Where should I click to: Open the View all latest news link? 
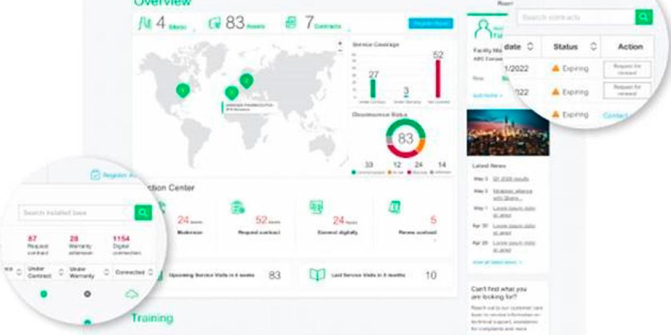pyautogui.click(x=497, y=262)
